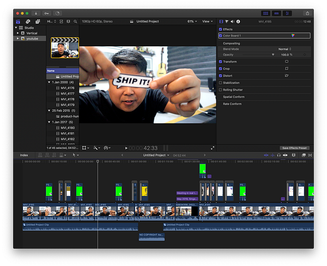Uncheck the Distort checkbox
Screen dimensions: 327x266
coord(220,76)
